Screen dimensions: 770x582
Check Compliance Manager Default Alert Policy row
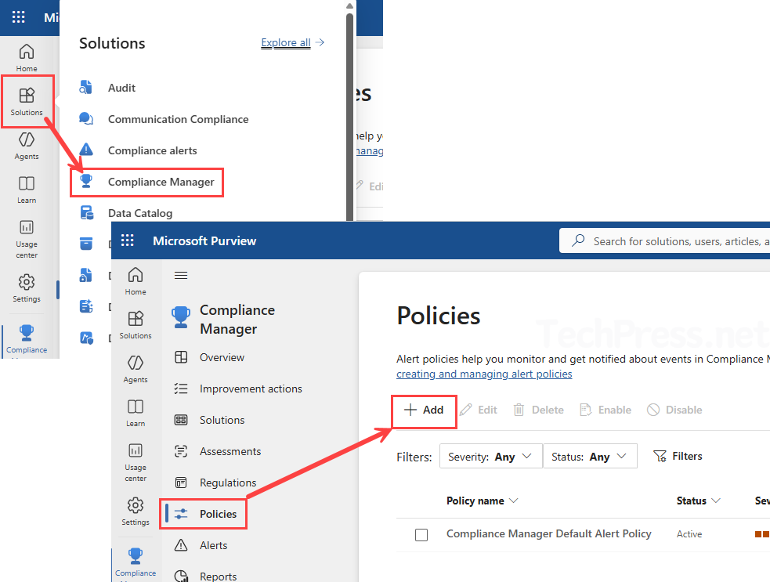tap(421, 535)
